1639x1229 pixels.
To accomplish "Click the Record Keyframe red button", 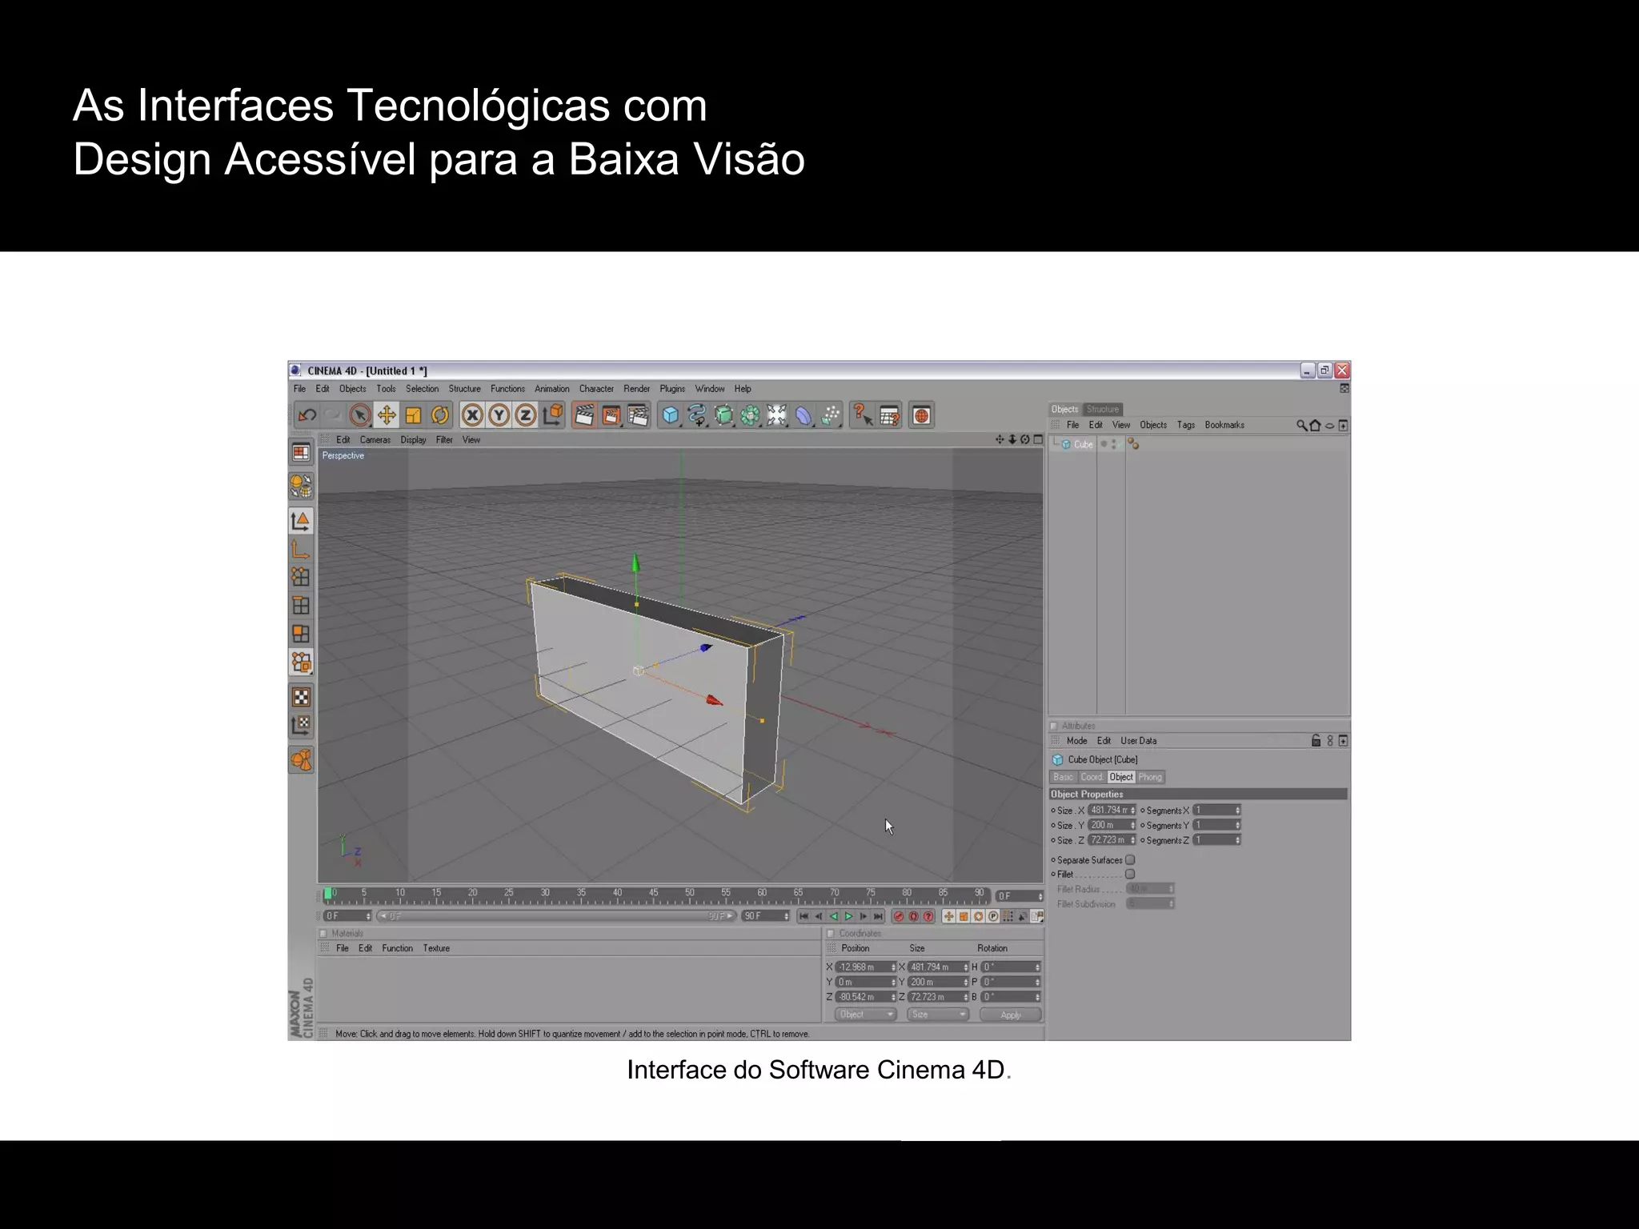I will coord(899,917).
